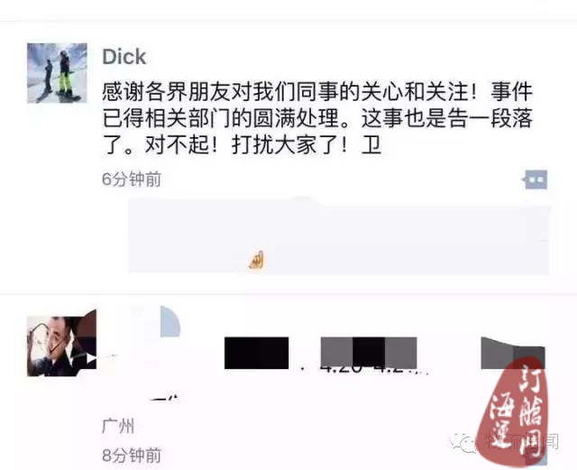Click the 卫 signature ending Dick's post
The image size is (577, 470).
(x=371, y=145)
